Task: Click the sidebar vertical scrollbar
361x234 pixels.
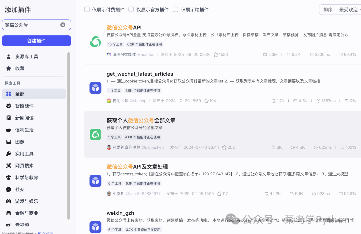Action: [69, 136]
